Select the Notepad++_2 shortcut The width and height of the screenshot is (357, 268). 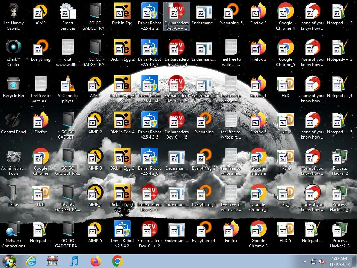click(340, 14)
